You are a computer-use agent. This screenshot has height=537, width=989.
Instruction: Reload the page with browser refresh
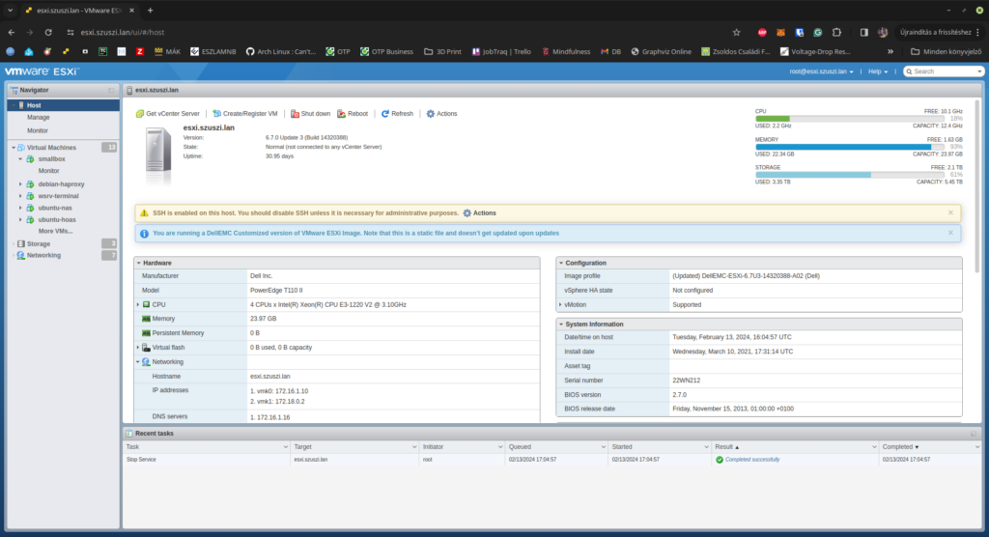click(48, 32)
